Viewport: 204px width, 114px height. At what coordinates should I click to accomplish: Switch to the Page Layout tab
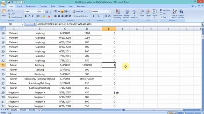(31, 6)
